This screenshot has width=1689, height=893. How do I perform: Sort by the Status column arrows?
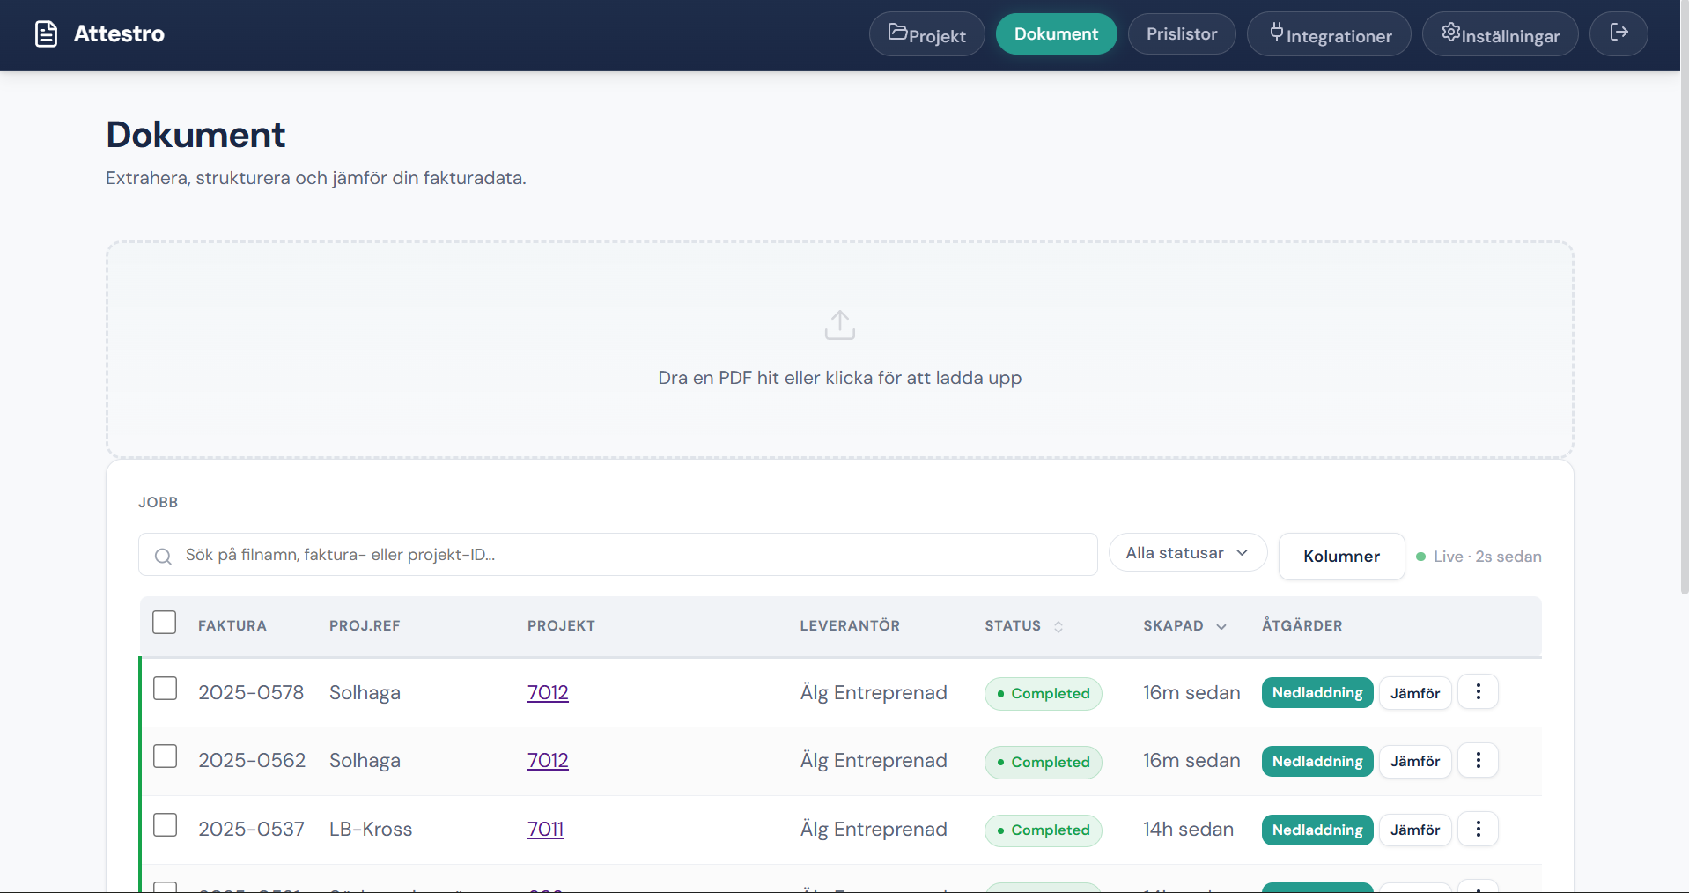tap(1058, 626)
